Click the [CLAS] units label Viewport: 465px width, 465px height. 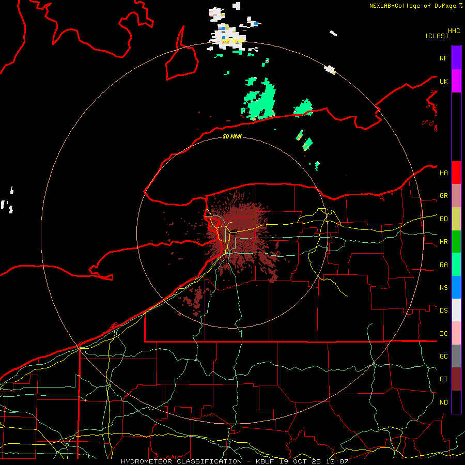coord(437,36)
